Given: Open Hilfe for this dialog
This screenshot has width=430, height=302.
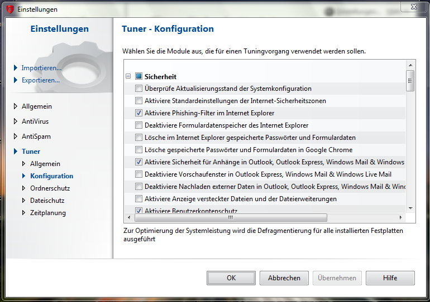Looking at the screenshot, I should click(x=390, y=278).
